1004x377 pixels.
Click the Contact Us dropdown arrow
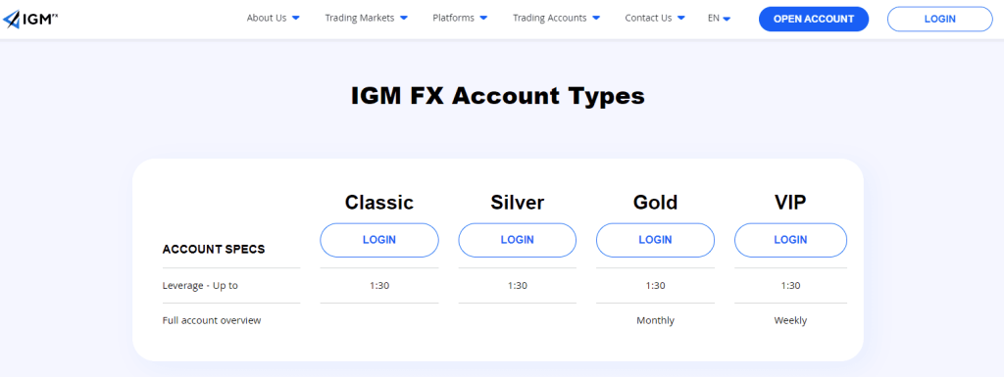click(x=680, y=19)
